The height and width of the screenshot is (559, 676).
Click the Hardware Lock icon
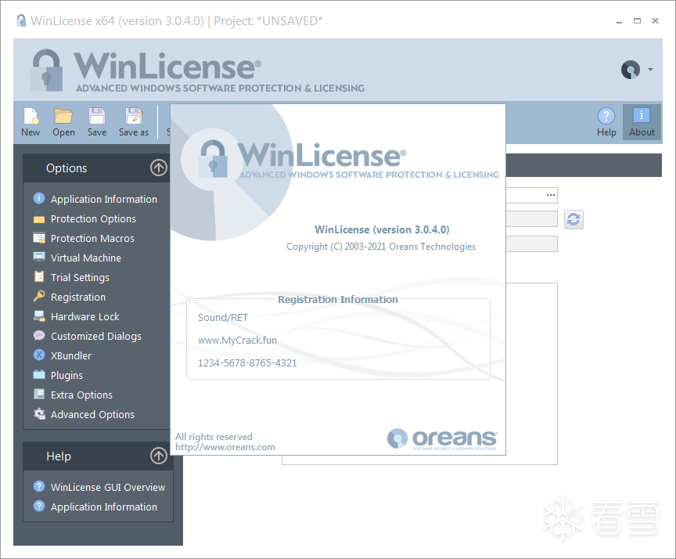click(39, 316)
